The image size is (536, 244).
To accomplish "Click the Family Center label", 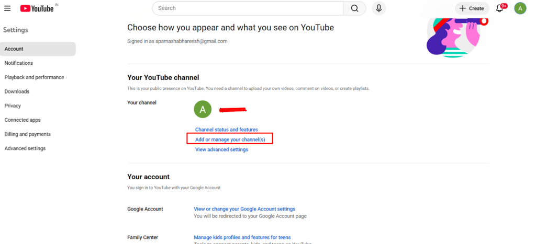I will click(x=142, y=237).
